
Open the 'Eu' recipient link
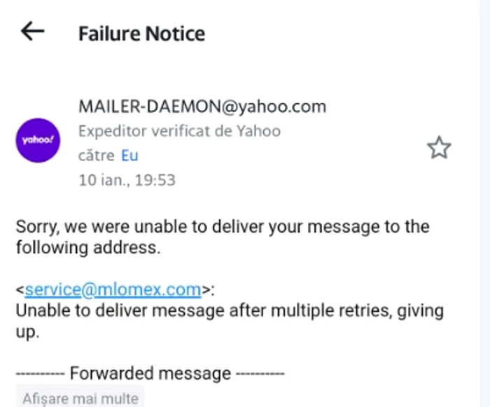[129, 156]
